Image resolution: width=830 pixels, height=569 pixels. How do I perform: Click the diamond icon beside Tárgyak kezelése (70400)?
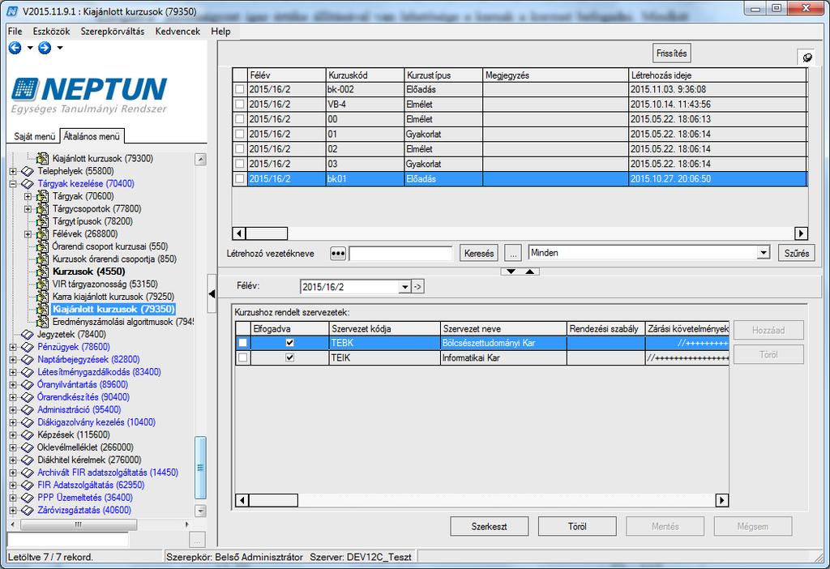pos(28,184)
